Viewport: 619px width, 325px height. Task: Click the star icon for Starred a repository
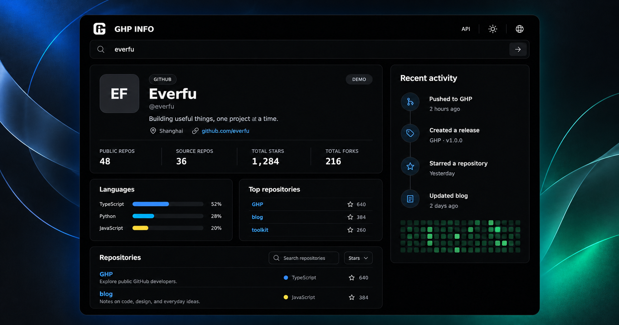(x=410, y=166)
